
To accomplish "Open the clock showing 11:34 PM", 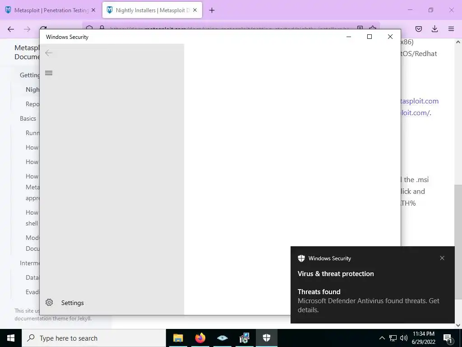I will (x=423, y=338).
